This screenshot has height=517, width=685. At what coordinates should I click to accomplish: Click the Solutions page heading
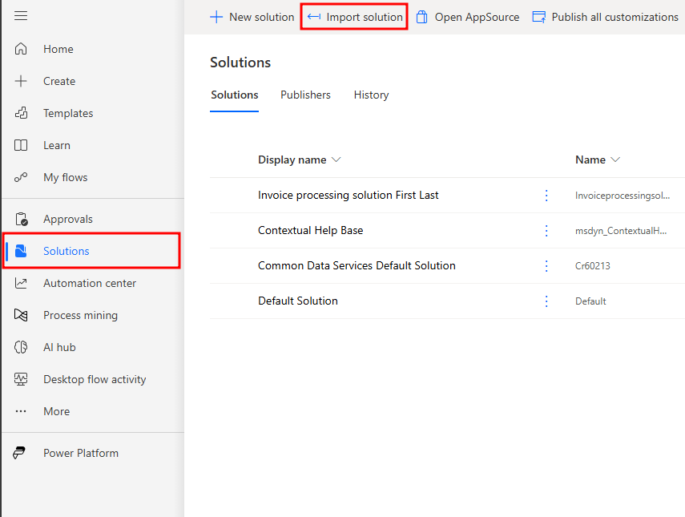click(x=240, y=63)
